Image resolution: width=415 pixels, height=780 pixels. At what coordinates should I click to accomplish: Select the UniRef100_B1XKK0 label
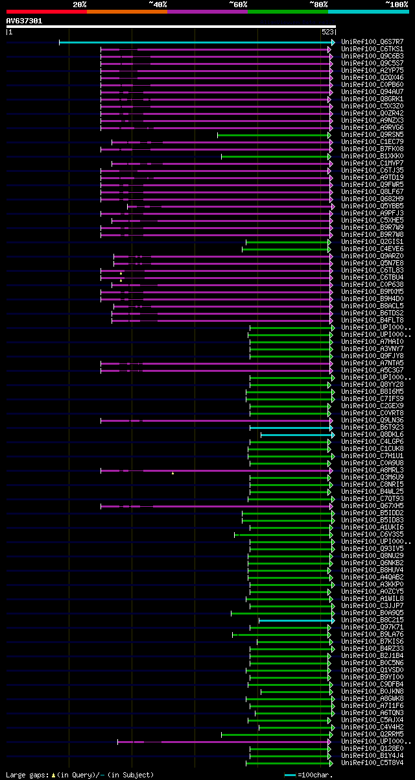click(x=372, y=156)
